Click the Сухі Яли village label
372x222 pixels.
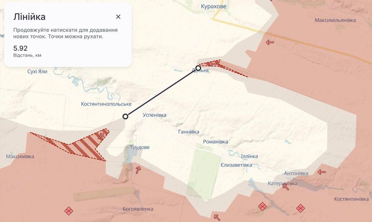pos(37,72)
